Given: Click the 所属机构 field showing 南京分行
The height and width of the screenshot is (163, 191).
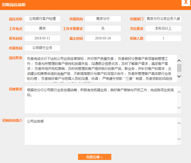Looking at the screenshot, I should [103, 19].
